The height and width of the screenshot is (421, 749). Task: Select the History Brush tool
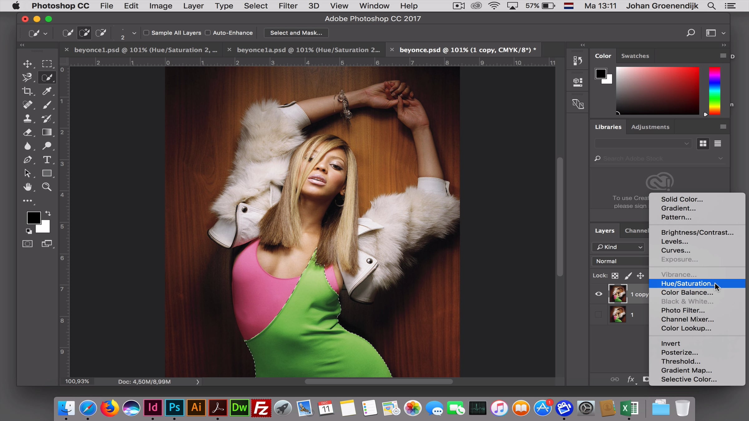point(47,119)
